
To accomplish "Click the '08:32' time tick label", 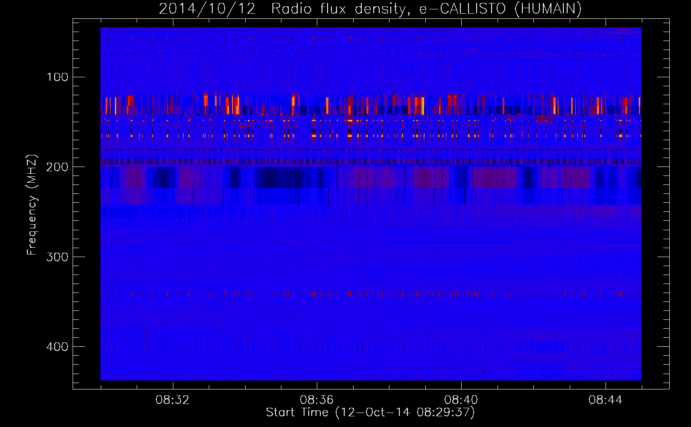I will 173,400.
